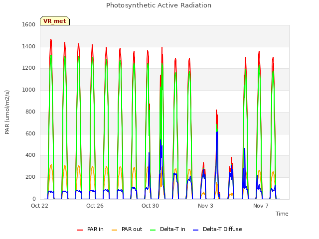Click the blue Delta-T Diffuse legend swatch
This screenshot has width=319, height=239.
(x=195, y=230)
